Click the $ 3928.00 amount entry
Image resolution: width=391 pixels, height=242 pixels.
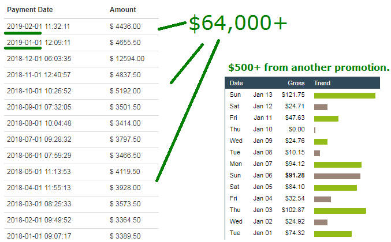coord(125,188)
